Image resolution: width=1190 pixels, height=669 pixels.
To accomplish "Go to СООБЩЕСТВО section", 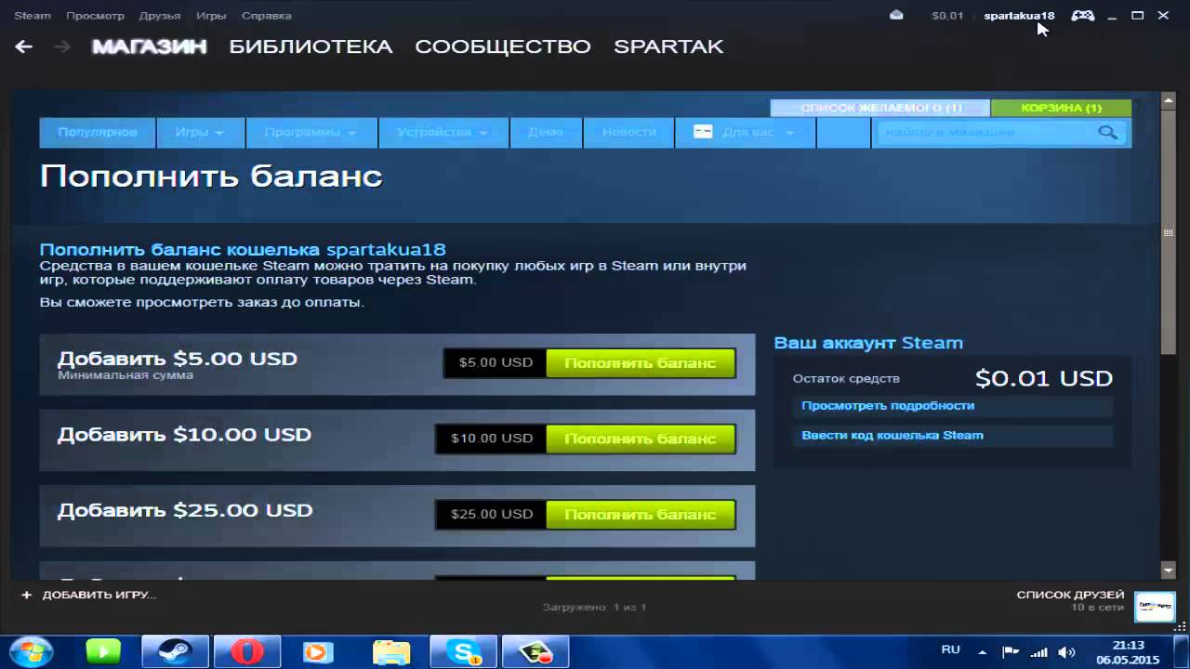I will tap(503, 46).
